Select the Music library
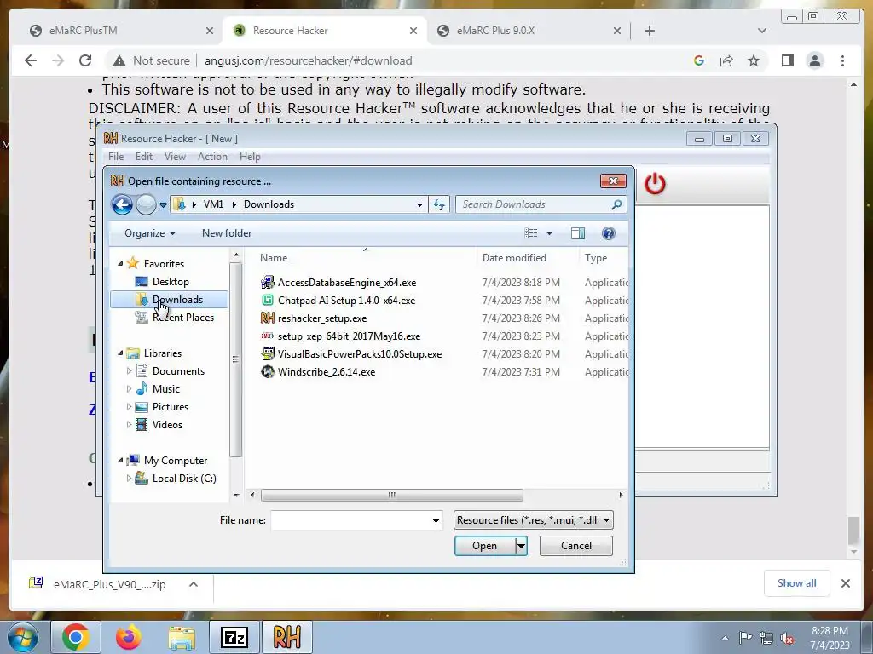 tap(166, 388)
